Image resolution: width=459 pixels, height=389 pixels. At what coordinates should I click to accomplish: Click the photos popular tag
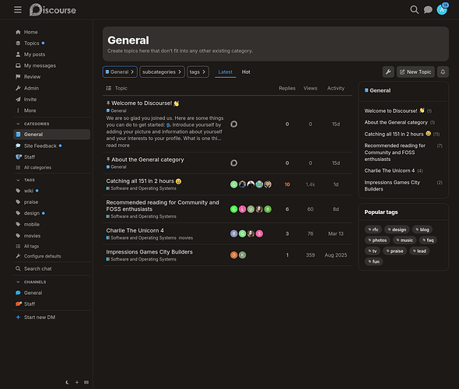pos(377,240)
